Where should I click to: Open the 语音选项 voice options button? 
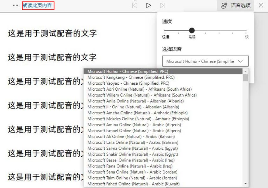tap(235, 5)
